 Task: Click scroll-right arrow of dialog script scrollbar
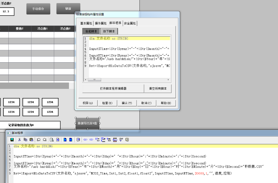(168, 80)
